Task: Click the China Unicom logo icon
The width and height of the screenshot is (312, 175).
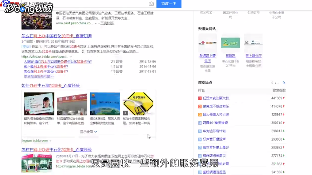Action: click(208, 43)
